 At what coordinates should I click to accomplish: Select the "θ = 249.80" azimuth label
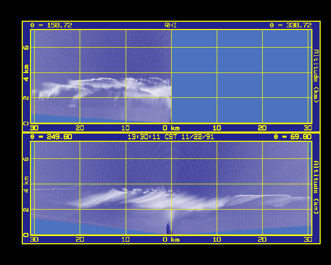pyautogui.click(x=51, y=137)
